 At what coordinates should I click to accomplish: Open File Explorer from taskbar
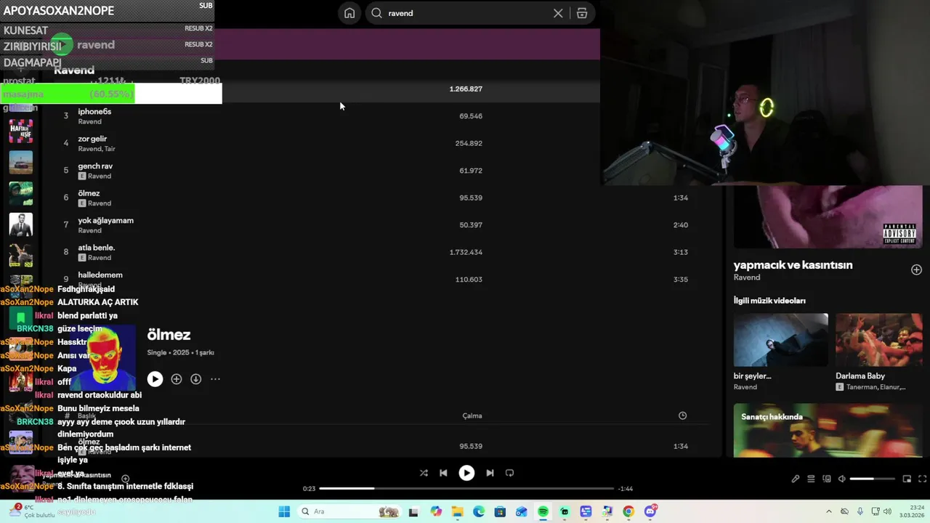tap(457, 511)
